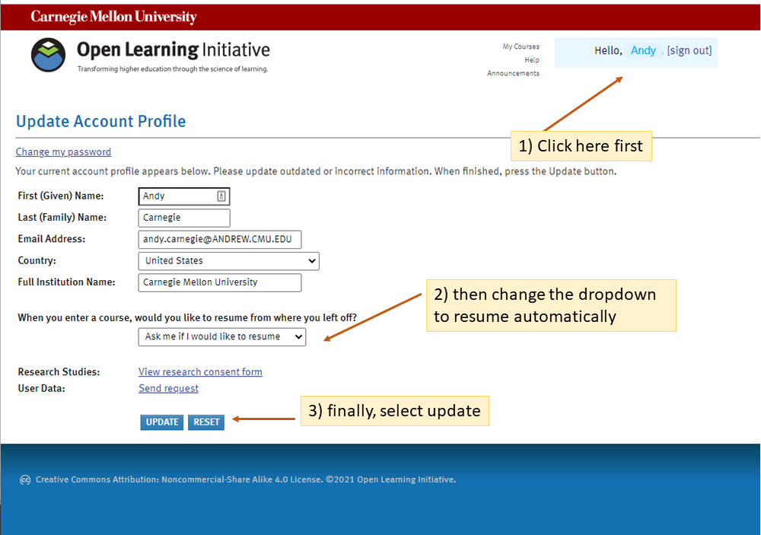This screenshot has width=761, height=535.
Task: Click the Creative Commons Attribution license text
Action: 246,479
